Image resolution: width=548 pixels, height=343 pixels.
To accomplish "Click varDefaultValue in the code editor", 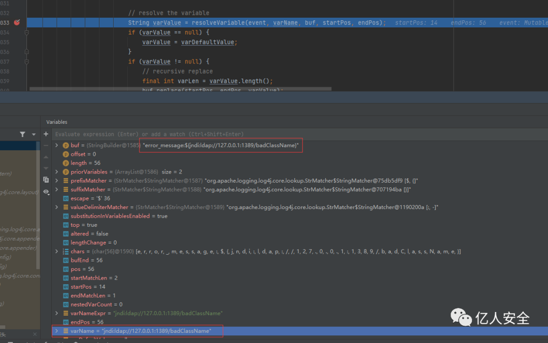I will pyautogui.click(x=207, y=42).
